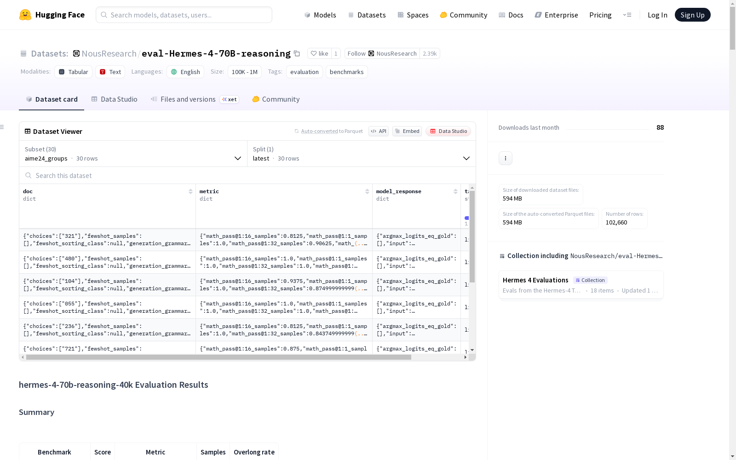Screen dimensions: 736x460
Task: Click the Text modality tag
Action: coord(110,72)
